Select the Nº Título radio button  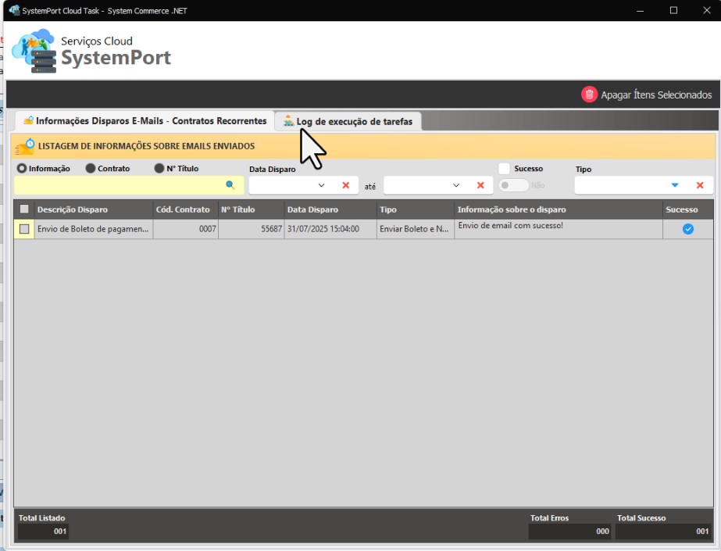point(159,169)
